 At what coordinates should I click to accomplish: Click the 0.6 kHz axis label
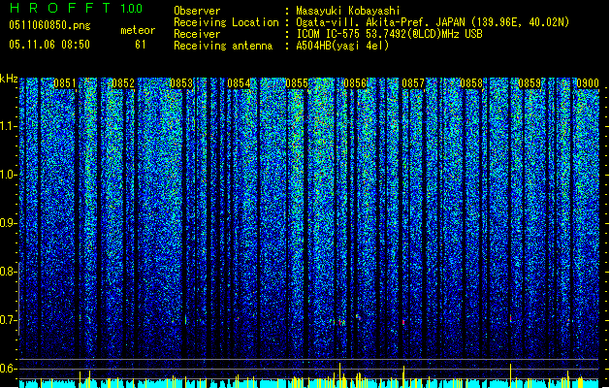[x=9, y=369]
